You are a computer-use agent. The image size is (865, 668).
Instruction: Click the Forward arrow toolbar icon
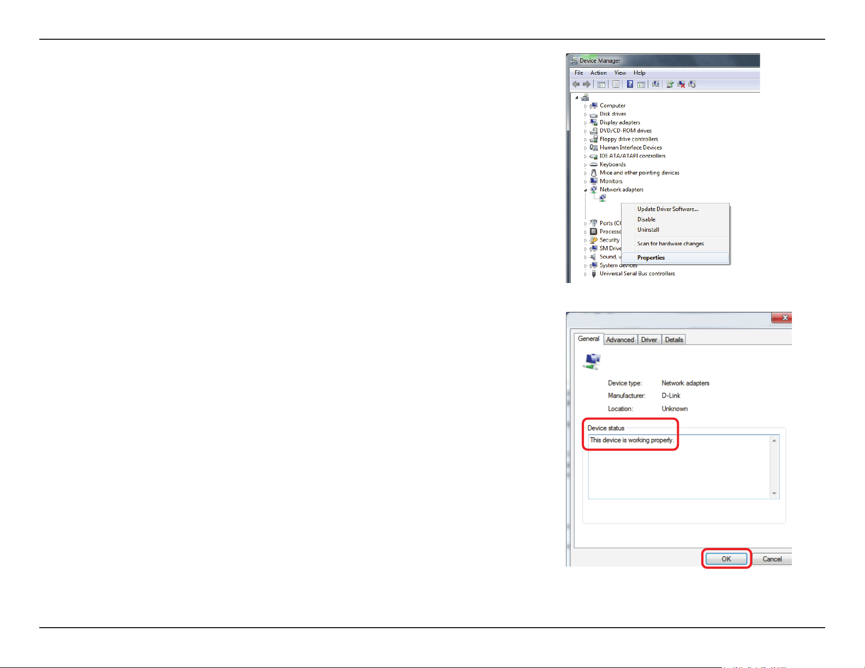(587, 84)
